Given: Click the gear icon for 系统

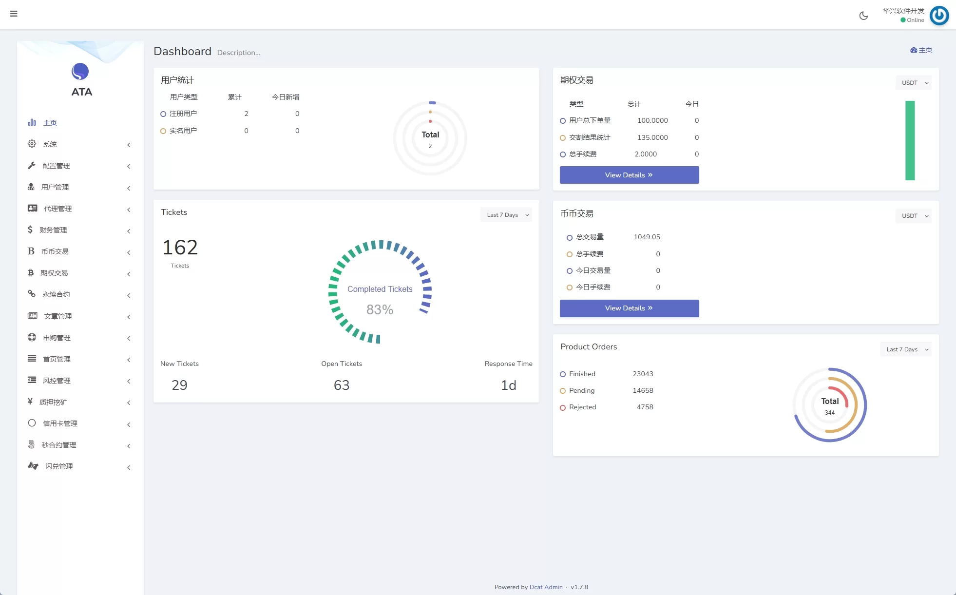Looking at the screenshot, I should [x=32, y=144].
